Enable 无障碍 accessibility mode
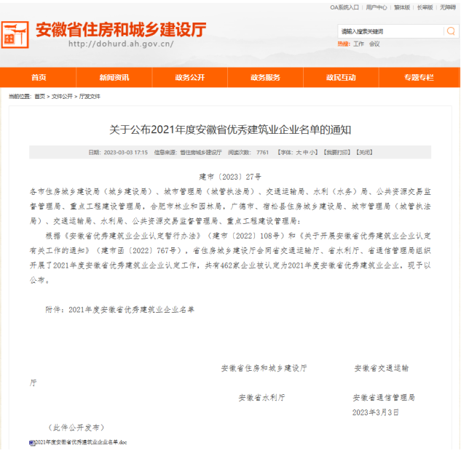 coord(447,7)
